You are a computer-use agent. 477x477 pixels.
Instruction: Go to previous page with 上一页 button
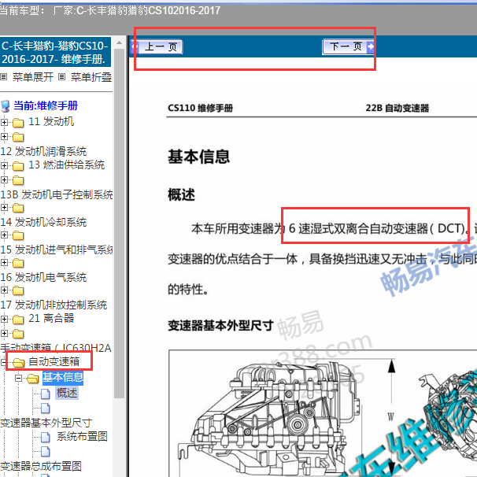click(x=157, y=47)
